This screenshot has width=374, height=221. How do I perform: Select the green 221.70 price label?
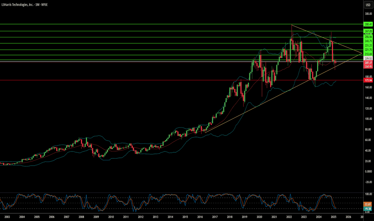(x=368, y=50)
